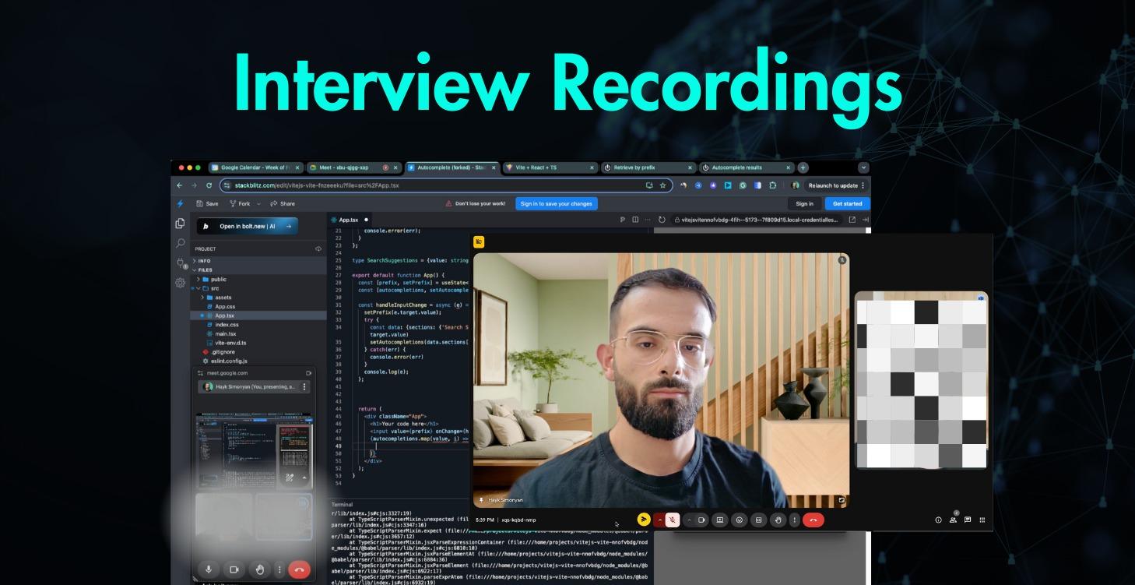The image size is (1135, 585).
Task: Select the App.tsx editor tab
Action: coord(348,219)
